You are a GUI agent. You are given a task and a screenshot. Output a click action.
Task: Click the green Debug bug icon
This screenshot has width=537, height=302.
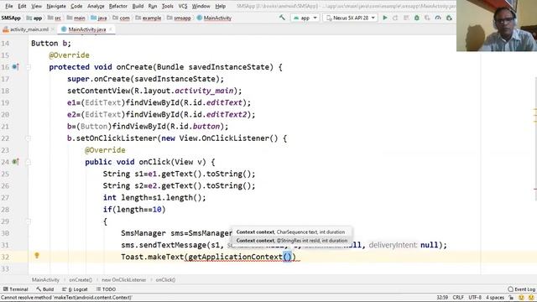[416, 18]
